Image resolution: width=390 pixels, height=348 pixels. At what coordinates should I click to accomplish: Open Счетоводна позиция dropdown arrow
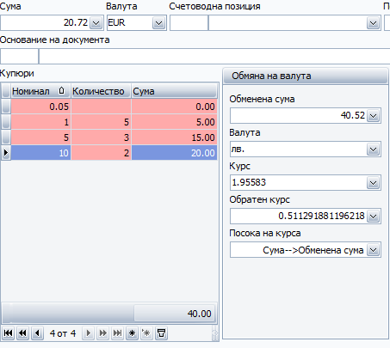pos(373,23)
